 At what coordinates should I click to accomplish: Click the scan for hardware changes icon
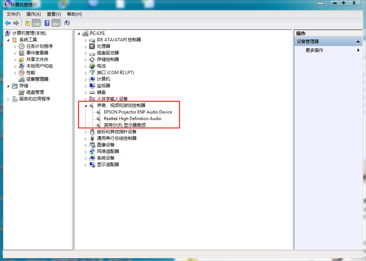coord(67,23)
